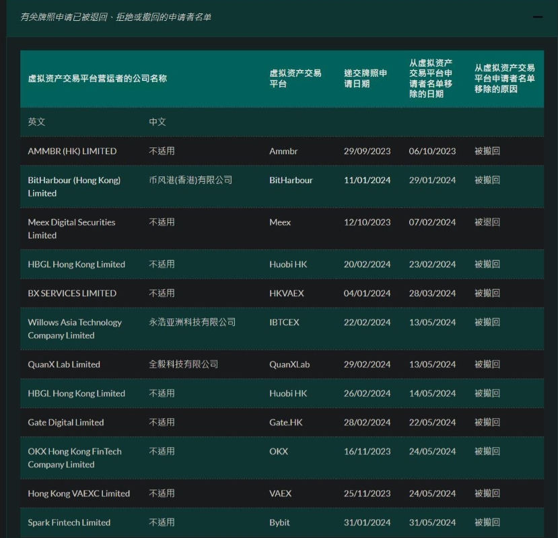Screen dimensions: 558x538
Task: Click the 被退回 reason in Meex row
Action: pyautogui.click(x=487, y=222)
